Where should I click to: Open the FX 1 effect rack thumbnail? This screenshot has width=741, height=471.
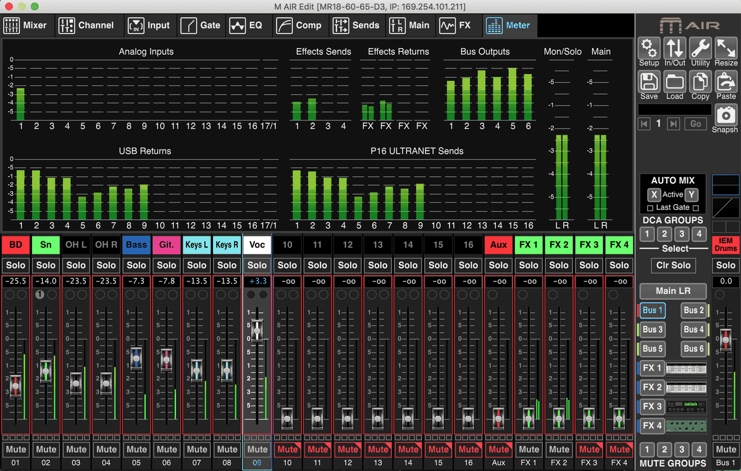pyautogui.click(x=687, y=369)
